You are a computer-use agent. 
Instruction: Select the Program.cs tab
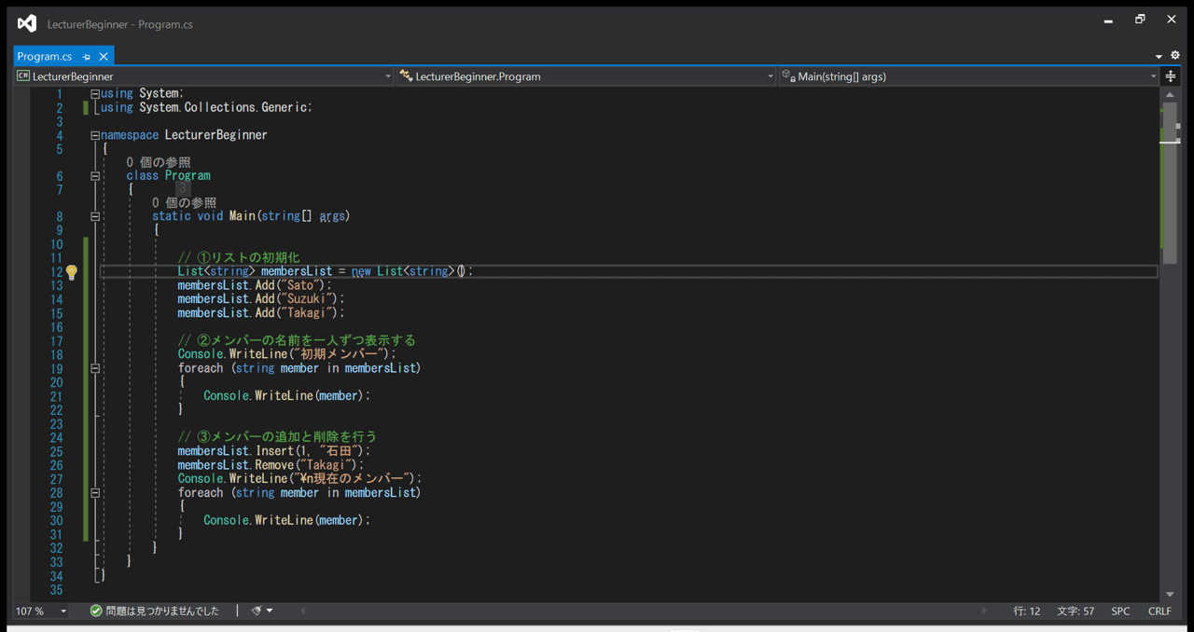45,57
